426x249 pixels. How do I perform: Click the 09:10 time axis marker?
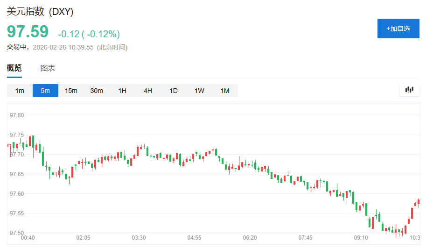point(361,238)
